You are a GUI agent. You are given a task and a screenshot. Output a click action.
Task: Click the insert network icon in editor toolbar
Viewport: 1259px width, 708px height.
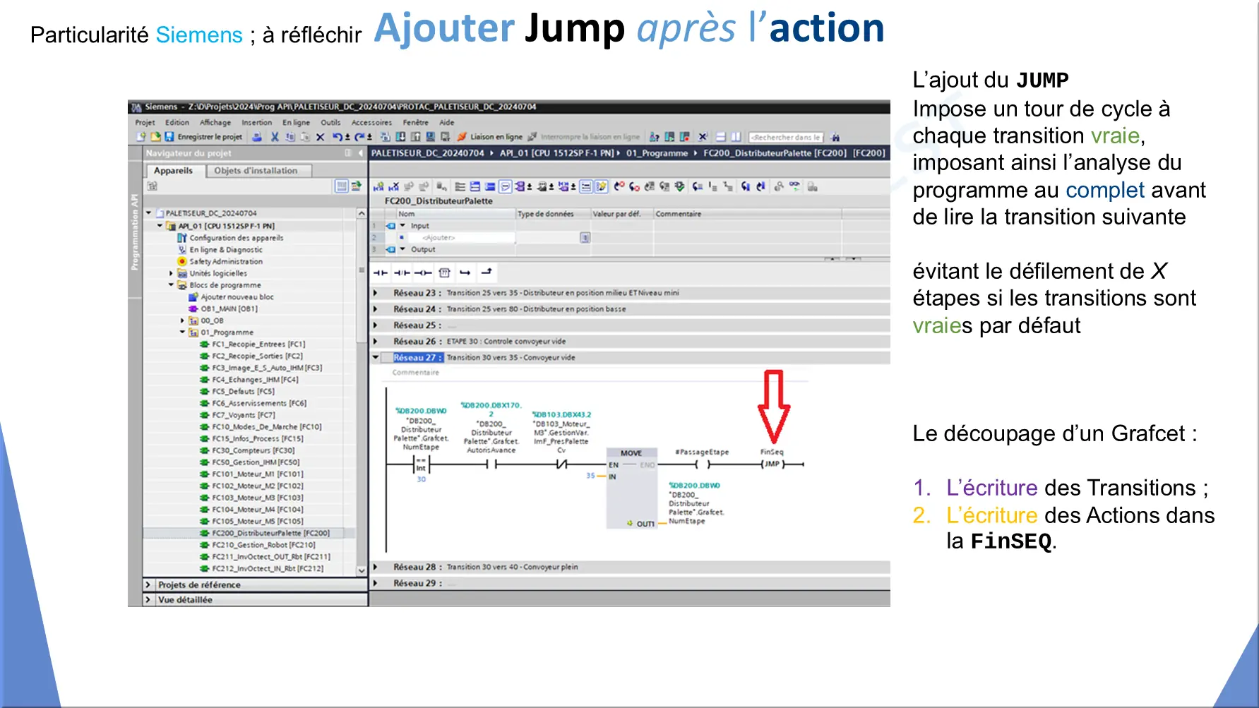pos(378,186)
